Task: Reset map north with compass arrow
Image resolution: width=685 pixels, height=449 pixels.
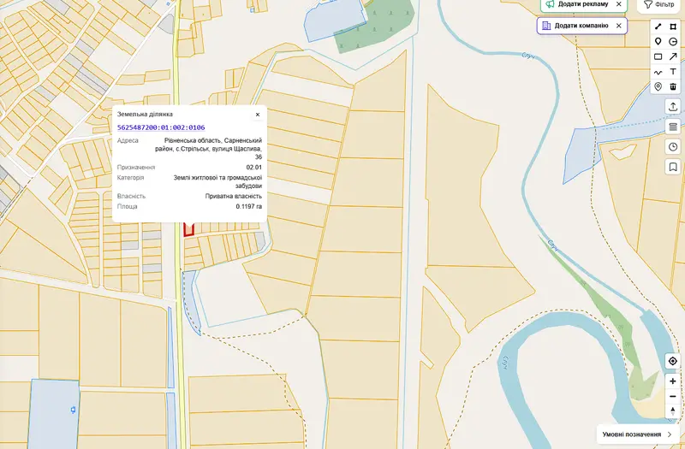Action: (673, 411)
